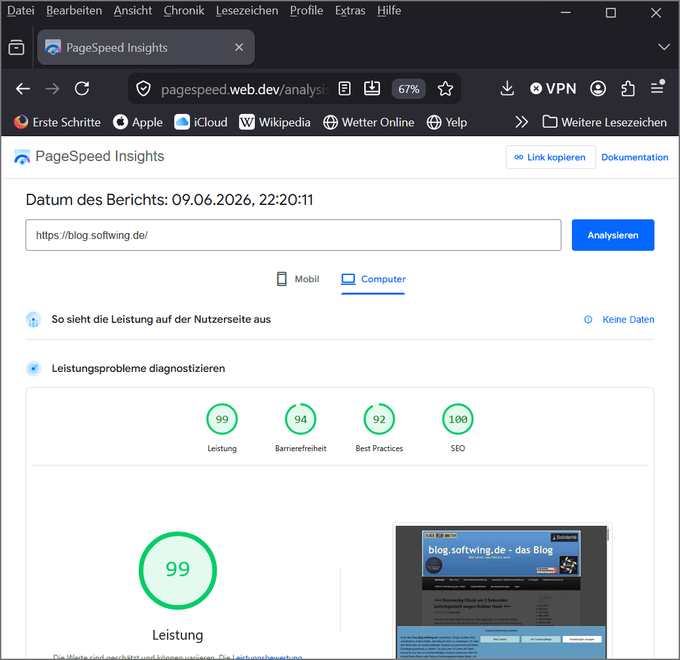Open the iCloud bookmark
680x660 pixels.
point(201,122)
